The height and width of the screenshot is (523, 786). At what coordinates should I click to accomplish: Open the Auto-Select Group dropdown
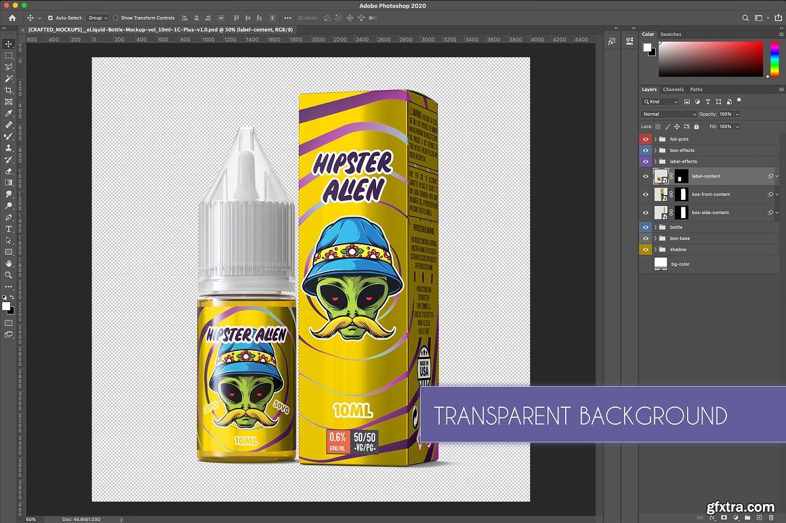click(97, 18)
